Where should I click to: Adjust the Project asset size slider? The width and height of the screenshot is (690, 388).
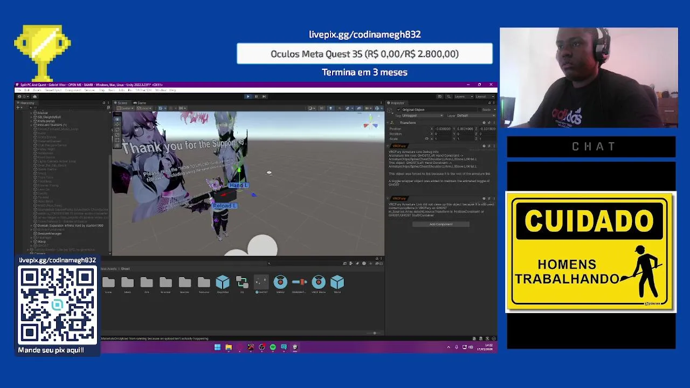click(x=374, y=333)
